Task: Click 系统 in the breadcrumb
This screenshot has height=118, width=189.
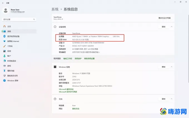Action: 55,9
